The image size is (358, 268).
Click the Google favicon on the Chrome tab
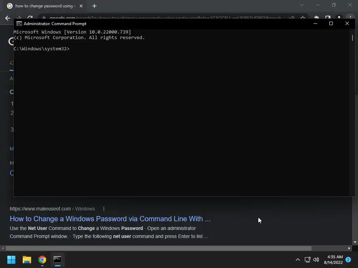9,6
